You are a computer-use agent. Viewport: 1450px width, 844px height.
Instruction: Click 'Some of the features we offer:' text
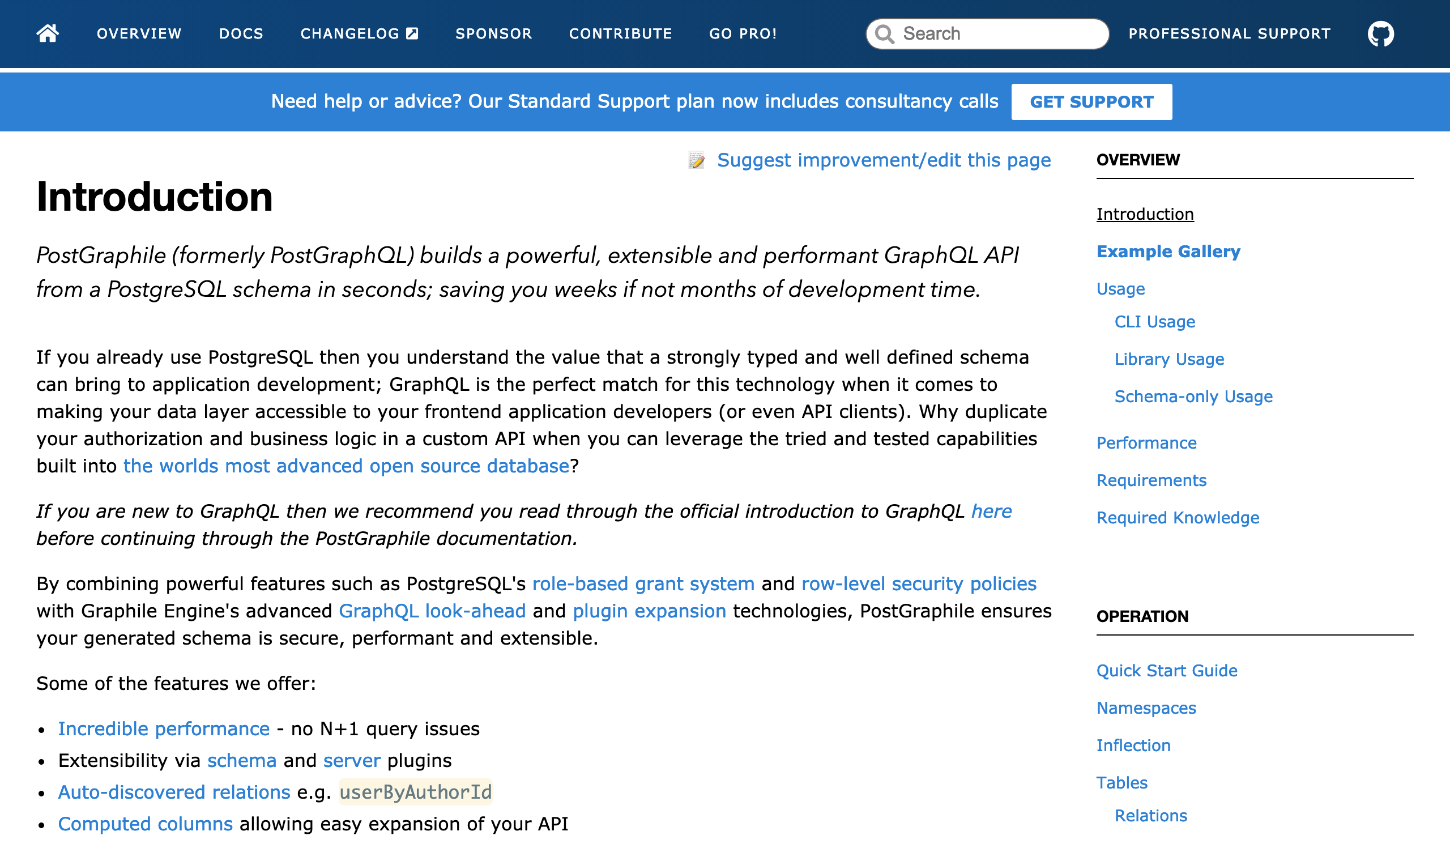click(176, 684)
